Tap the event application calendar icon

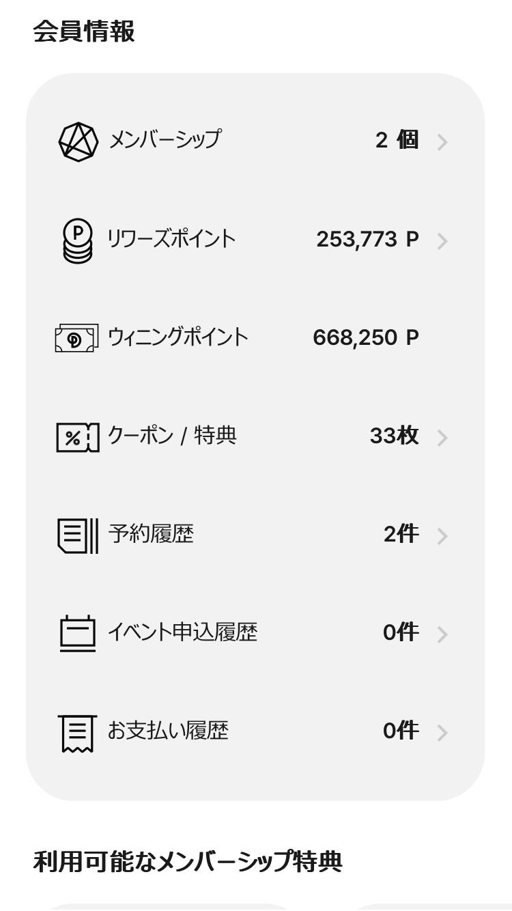[77, 634]
